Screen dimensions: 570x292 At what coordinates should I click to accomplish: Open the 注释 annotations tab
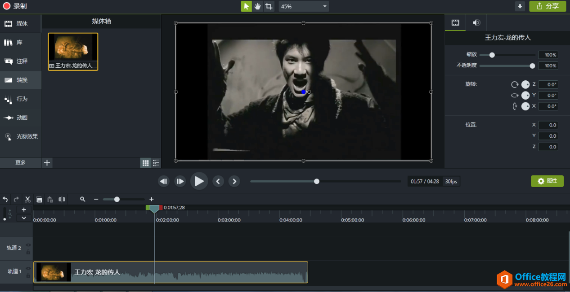click(21, 61)
